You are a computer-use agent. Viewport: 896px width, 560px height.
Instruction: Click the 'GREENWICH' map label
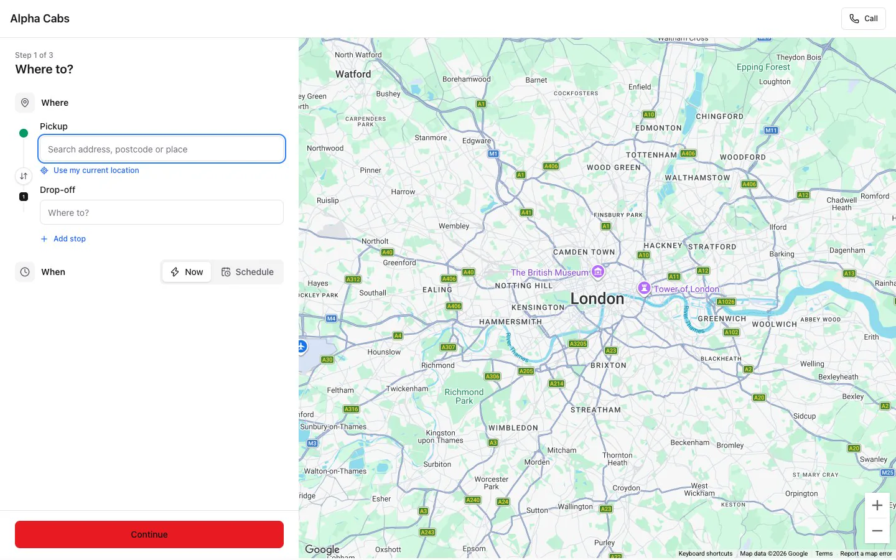[x=722, y=319]
